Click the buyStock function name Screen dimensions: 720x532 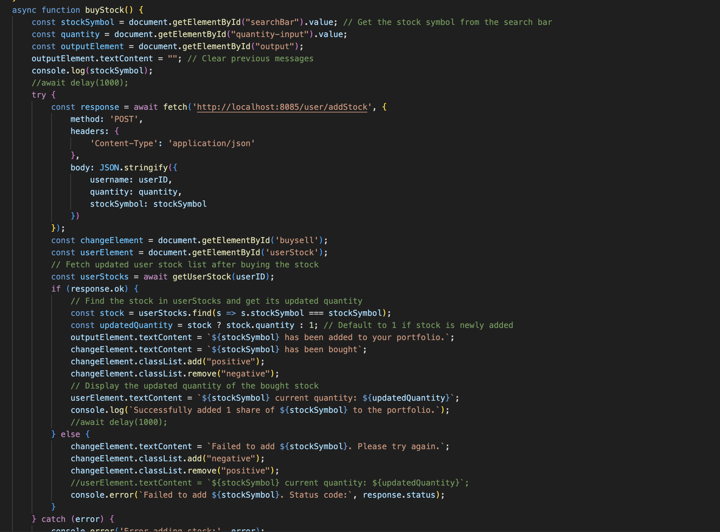(x=104, y=10)
